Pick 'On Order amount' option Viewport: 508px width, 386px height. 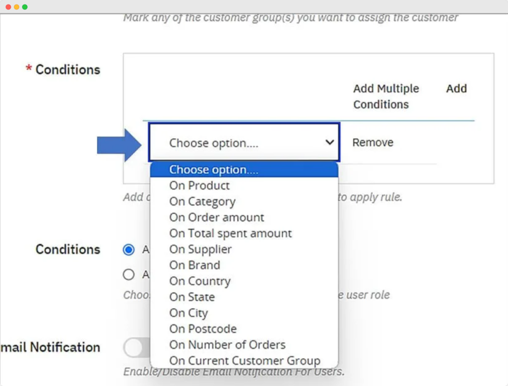pos(217,217)
